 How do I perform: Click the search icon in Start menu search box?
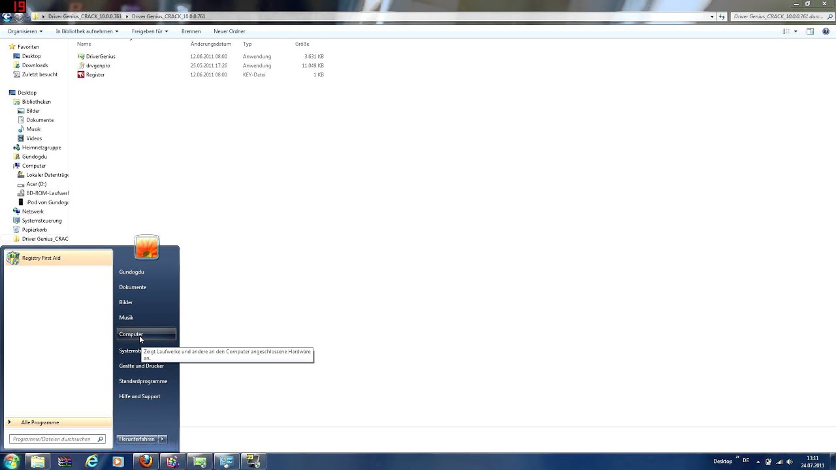click(x=100, y=439)
